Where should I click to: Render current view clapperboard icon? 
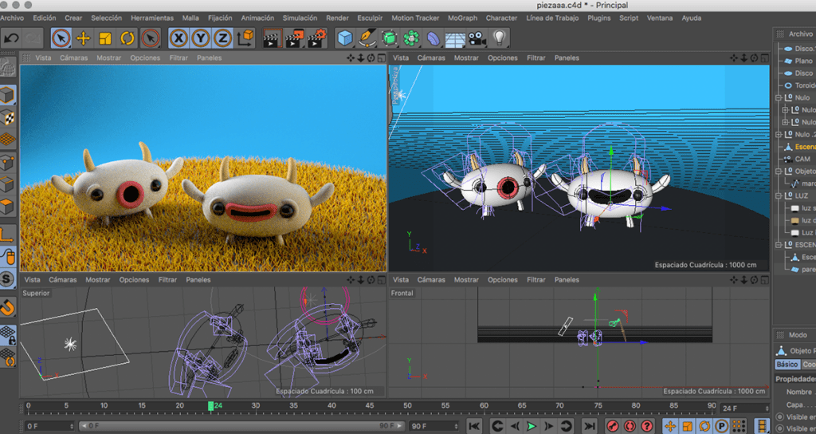point(273,38)
